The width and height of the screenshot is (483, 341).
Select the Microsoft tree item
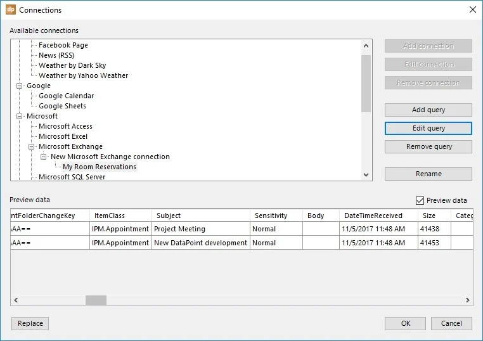tap(42, 117)
